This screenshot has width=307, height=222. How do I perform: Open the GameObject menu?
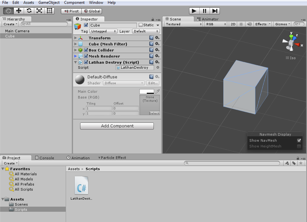pyautogui.click(x=49, y=3)
